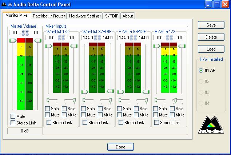Screen dimensions: 231x155
Task: Check left Mute under H/W In 1/2
Action: [156, 115]
